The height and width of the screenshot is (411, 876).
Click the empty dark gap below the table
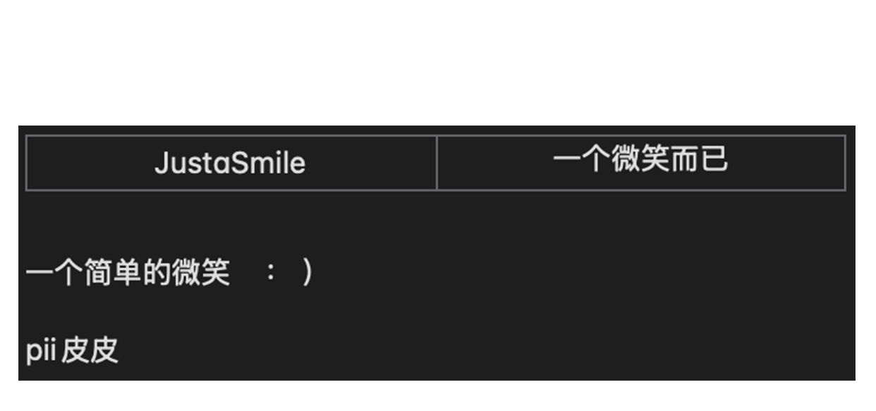437,219
